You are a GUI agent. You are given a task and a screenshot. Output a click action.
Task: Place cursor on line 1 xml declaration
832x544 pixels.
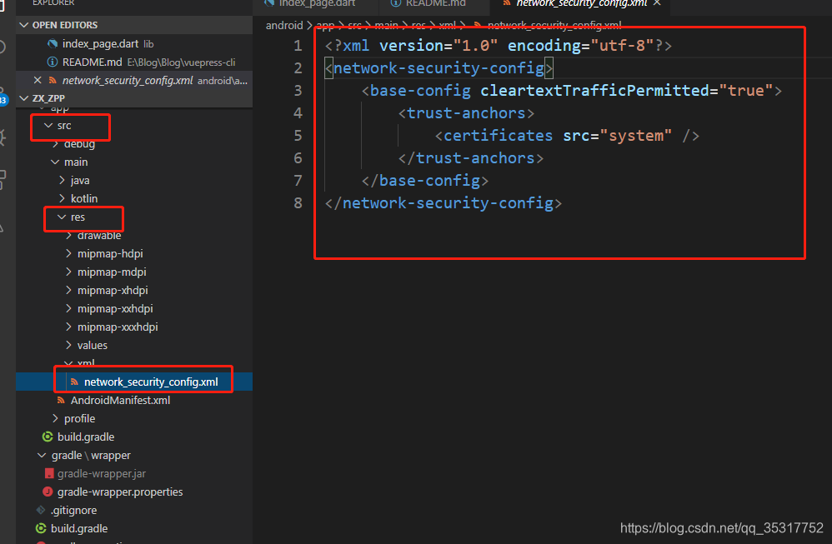(499, 46)
